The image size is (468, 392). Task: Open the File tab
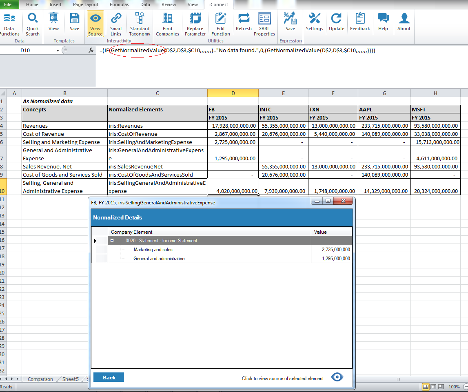point(8,4)
